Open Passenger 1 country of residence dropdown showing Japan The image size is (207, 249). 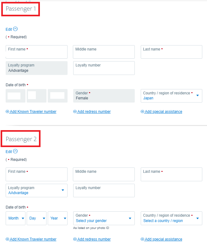172,96
